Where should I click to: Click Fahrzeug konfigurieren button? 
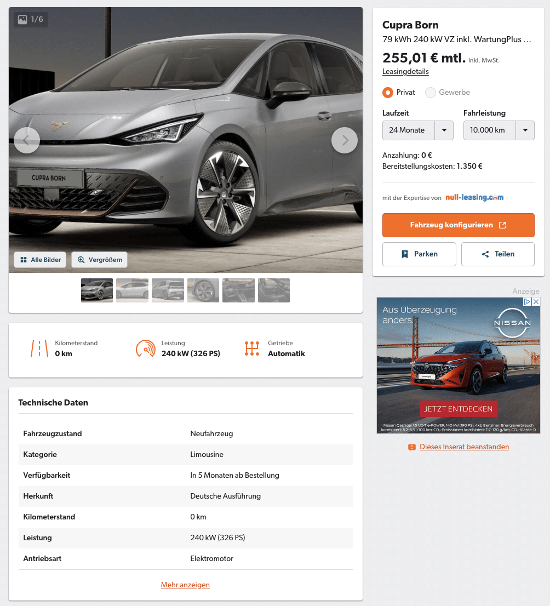pyautogui.click(x=459, y=225)
